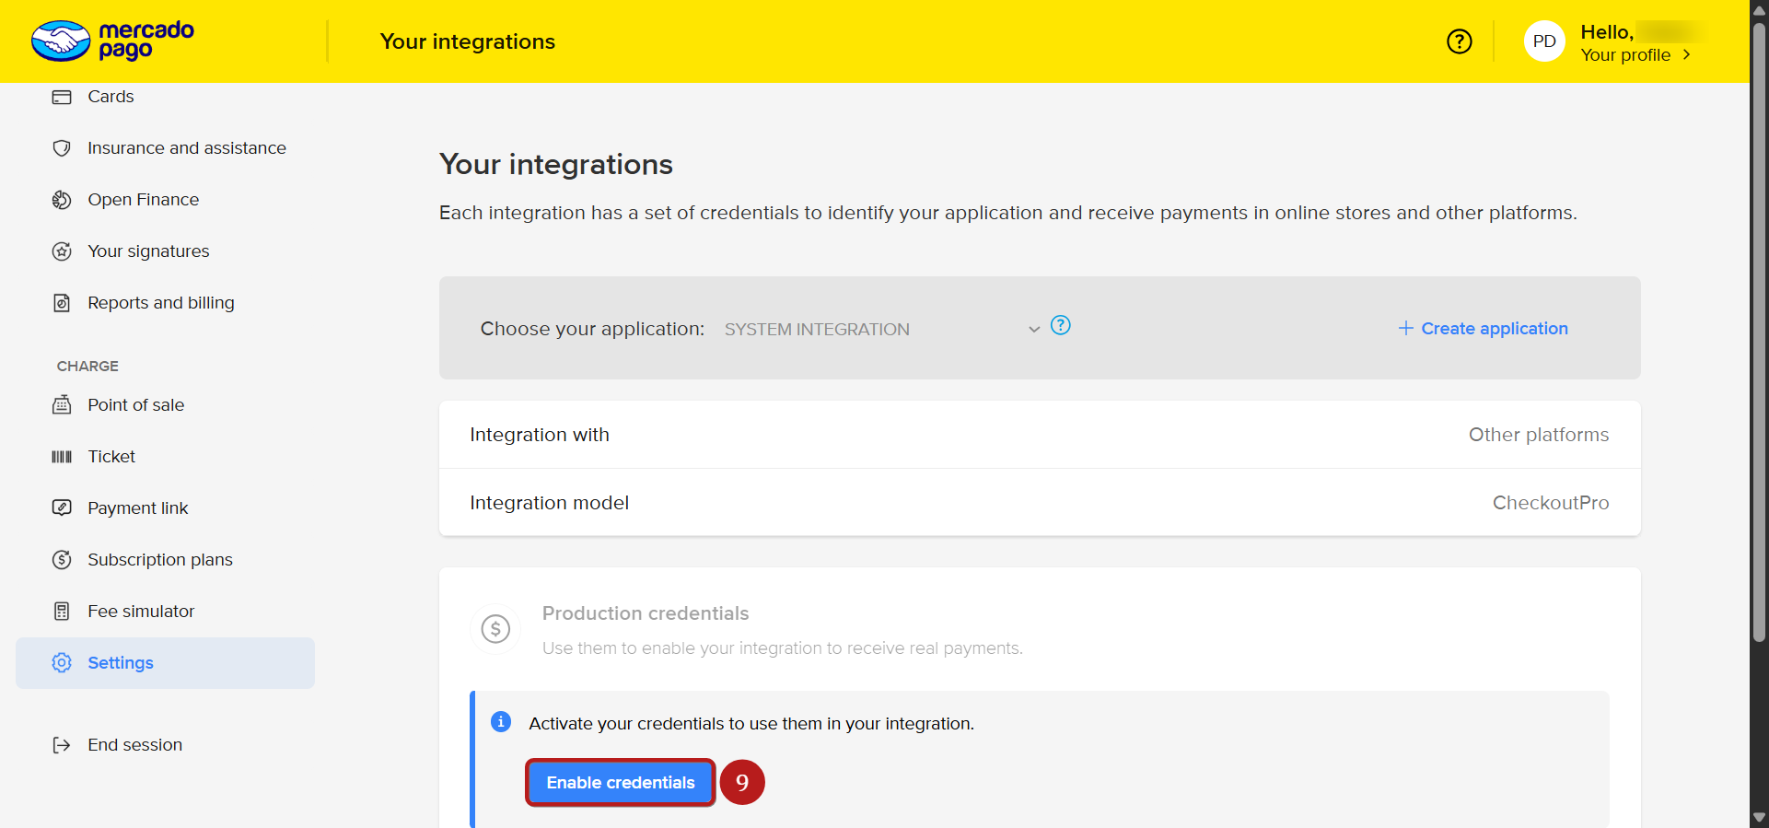
Task: Click the Ticket barcode icon
Action: (x=62, y=457)
